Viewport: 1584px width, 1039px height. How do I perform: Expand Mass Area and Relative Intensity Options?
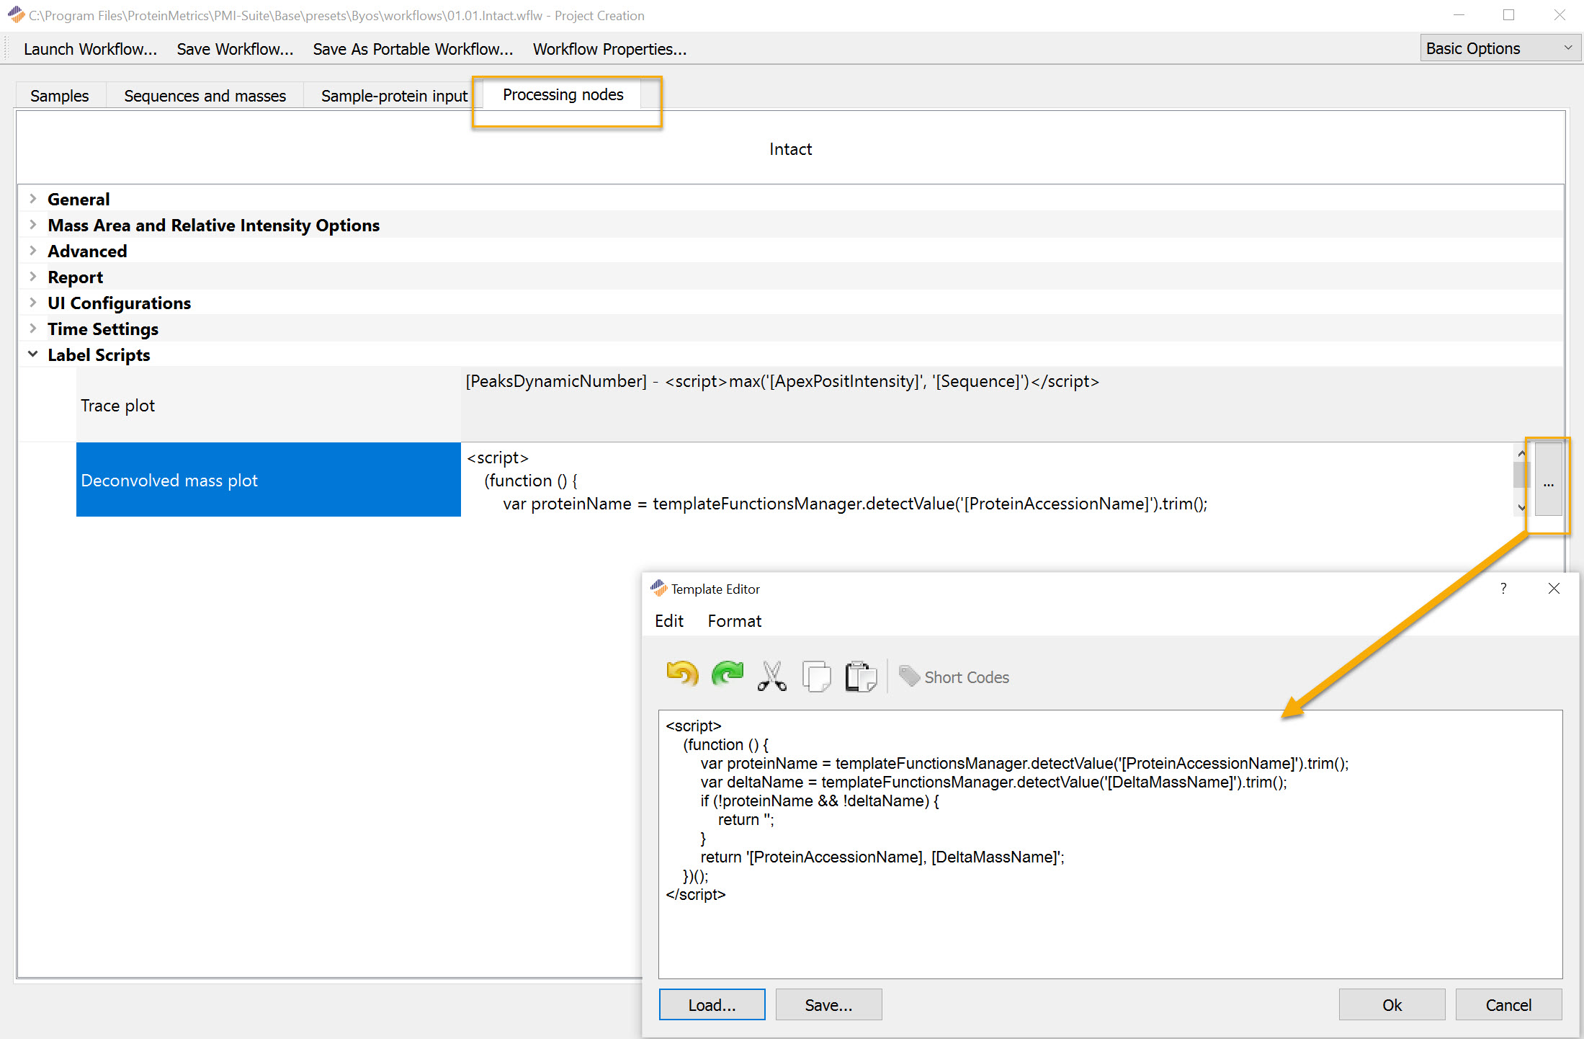[33, 224]
